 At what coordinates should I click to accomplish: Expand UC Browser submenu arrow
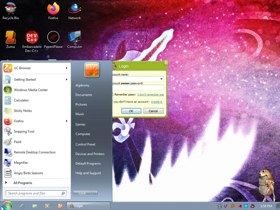coord(67,68)
